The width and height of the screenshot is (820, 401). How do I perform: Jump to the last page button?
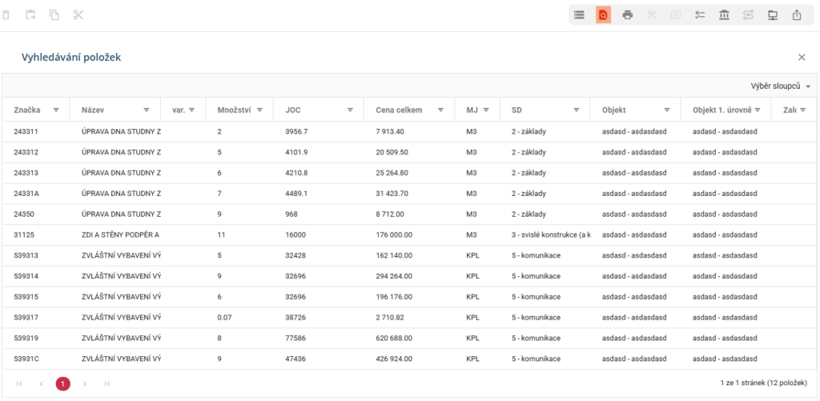(x=107, y=384)
